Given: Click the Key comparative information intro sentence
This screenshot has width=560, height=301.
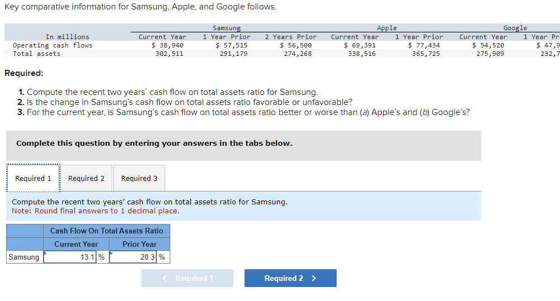Looking at the screenshot, I should (x=140, y=7).
